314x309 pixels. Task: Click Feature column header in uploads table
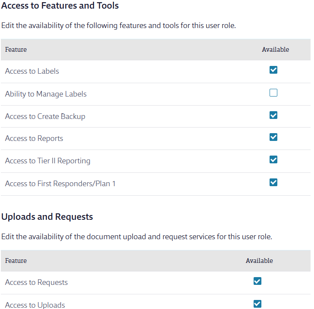click(x=16, y=261)
